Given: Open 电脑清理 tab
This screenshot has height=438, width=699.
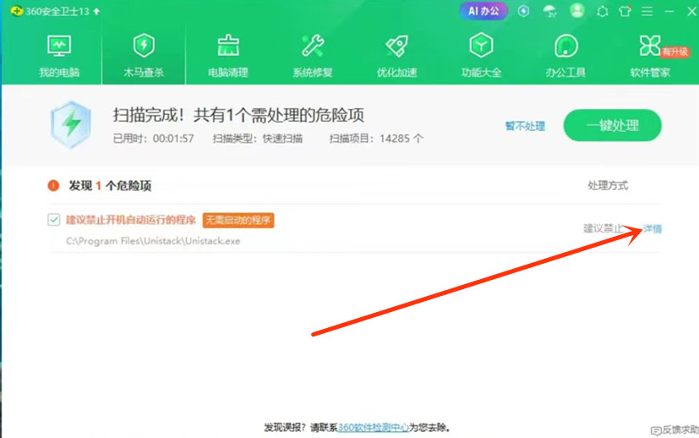Looking at the screenshot, I should pos(228,56).
